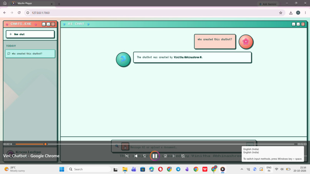The height and width of the screenshot is (174, 310).
Task: Open File Explorer from the taskbar
Action: click(125, 169)
